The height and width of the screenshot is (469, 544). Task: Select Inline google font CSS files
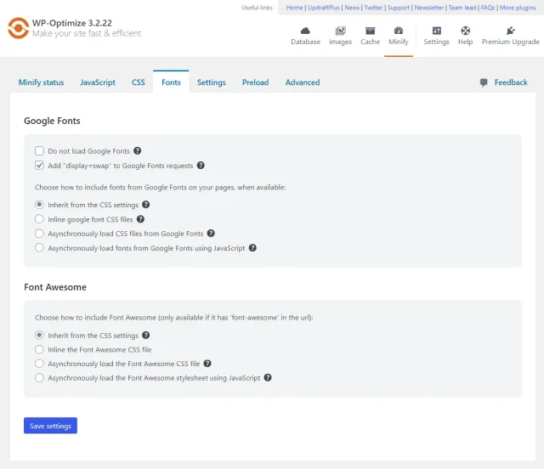[39, 219]
